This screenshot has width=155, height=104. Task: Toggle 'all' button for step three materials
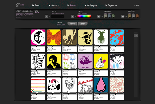[99, 16]
